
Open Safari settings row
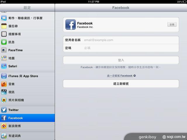pyautogui.click(x=27, y=66)
